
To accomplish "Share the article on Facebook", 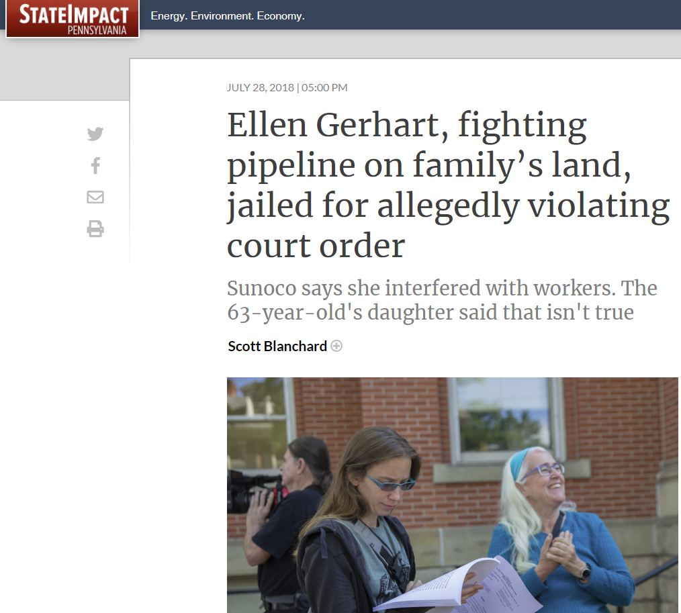I will pyautogui.click(x=95, y=165).
